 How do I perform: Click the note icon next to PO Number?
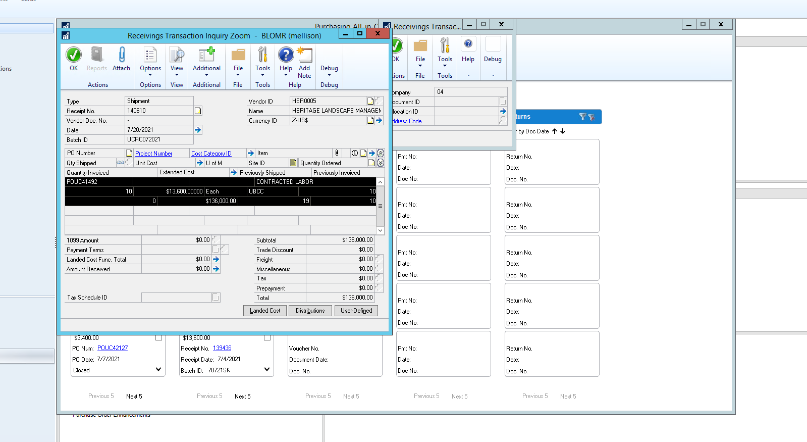(129, 153)
